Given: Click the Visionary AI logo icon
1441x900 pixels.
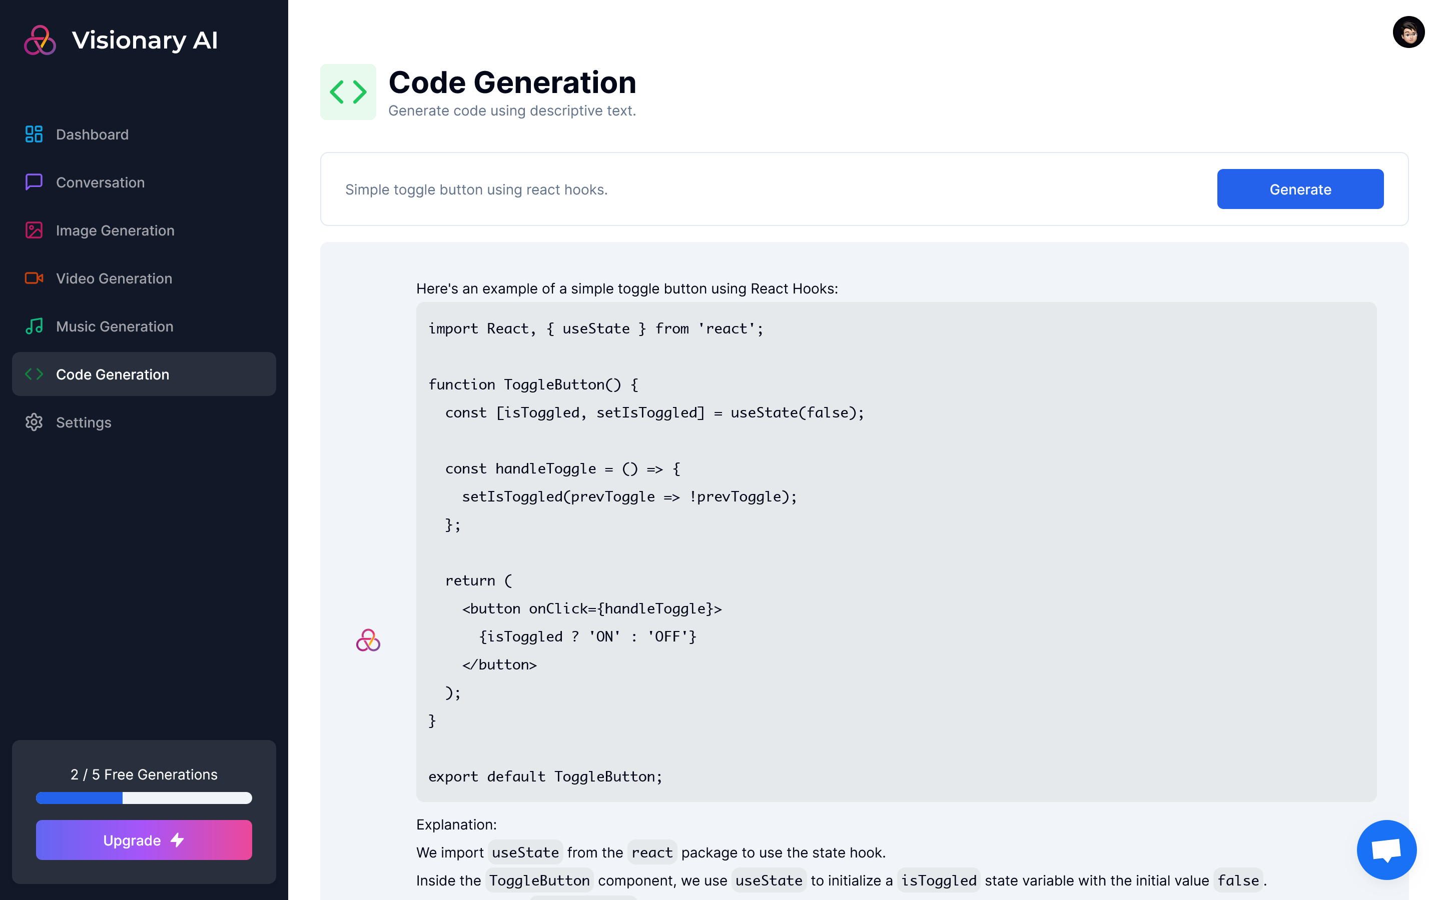Looking at the screenshot, I should [40, 40].
